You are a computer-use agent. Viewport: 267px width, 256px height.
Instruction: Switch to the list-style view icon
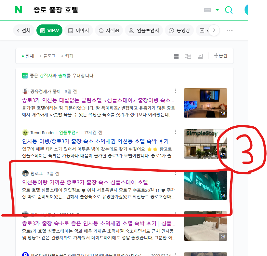pyautogui.click(x=188, y=56)
